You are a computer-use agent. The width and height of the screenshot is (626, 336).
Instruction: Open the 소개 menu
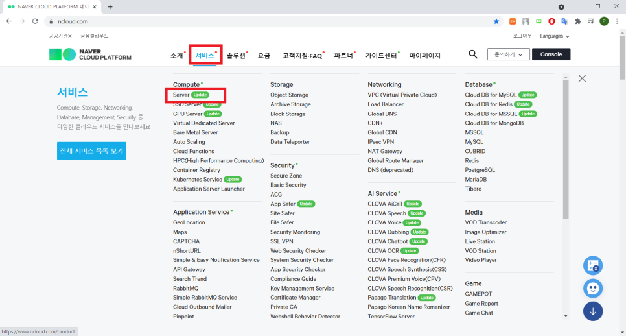click(x=177, y=56)
